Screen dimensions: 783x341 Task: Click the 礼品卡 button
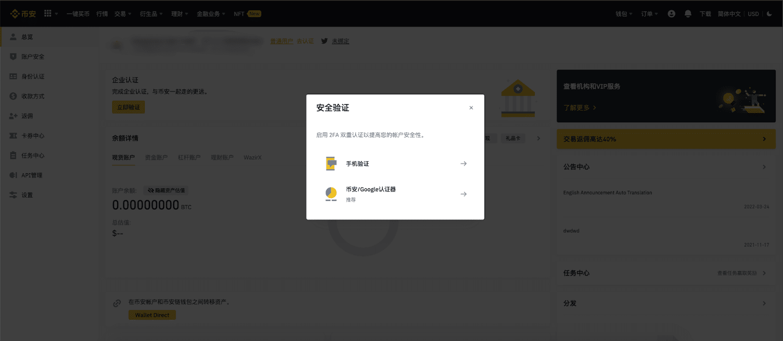pyautogui.click(x=513, y=138)
